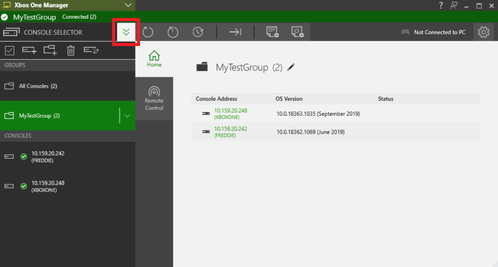Open the Xbox One Manager title dropdown

pyautogui.click(x=128, y=5)
